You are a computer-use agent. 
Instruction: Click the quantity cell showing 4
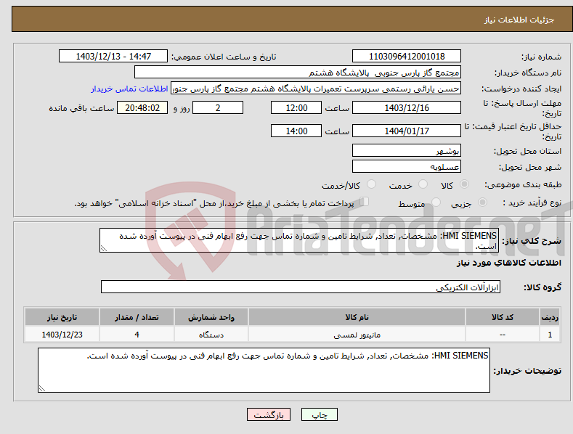(x=137, y=335)
